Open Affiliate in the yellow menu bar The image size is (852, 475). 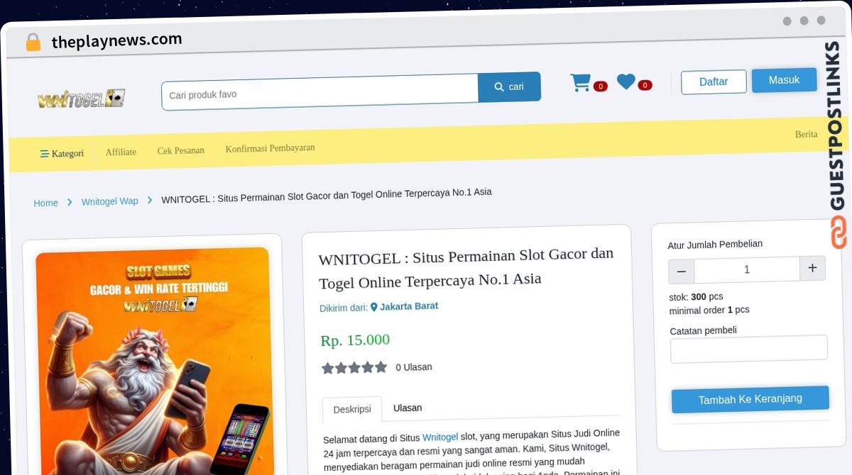point(121,152)
